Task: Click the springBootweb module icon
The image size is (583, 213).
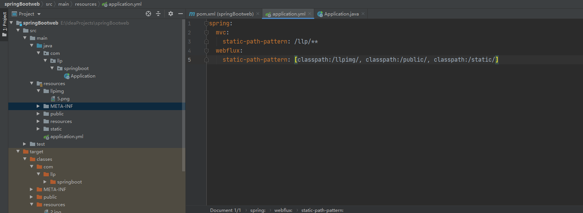Action: click(19, 23)
